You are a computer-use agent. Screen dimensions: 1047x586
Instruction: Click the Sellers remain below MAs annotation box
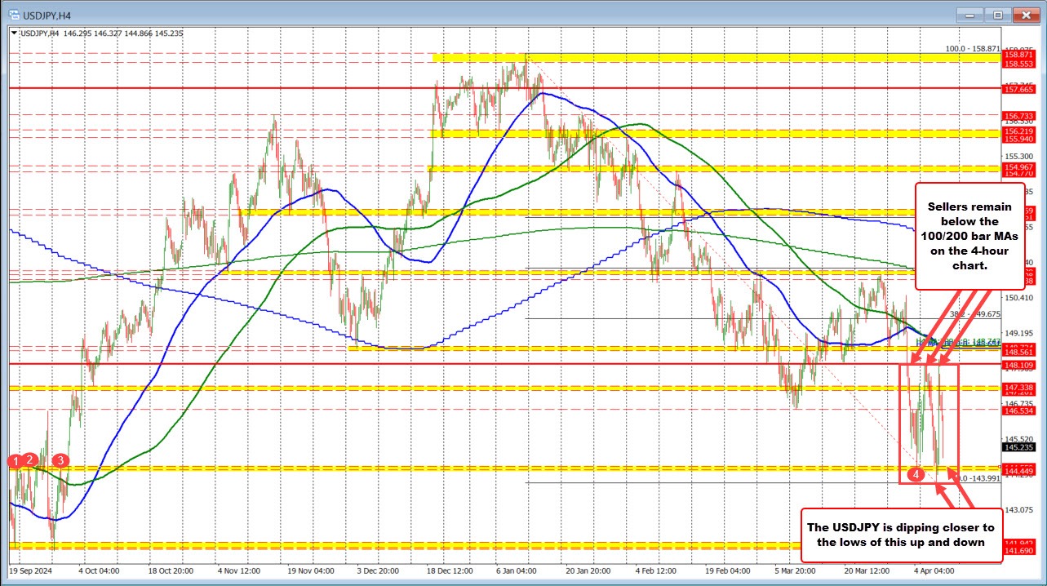click(x=970, y=237)
